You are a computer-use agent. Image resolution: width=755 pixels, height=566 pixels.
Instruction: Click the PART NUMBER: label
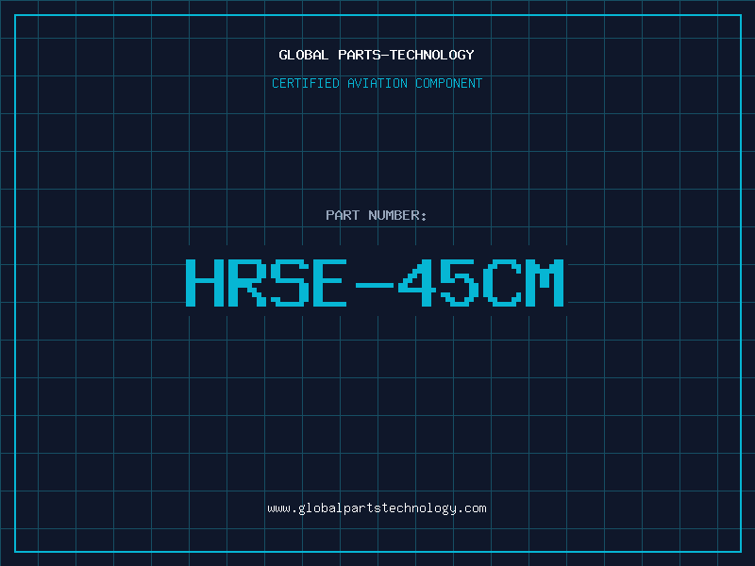click(377, 215)
